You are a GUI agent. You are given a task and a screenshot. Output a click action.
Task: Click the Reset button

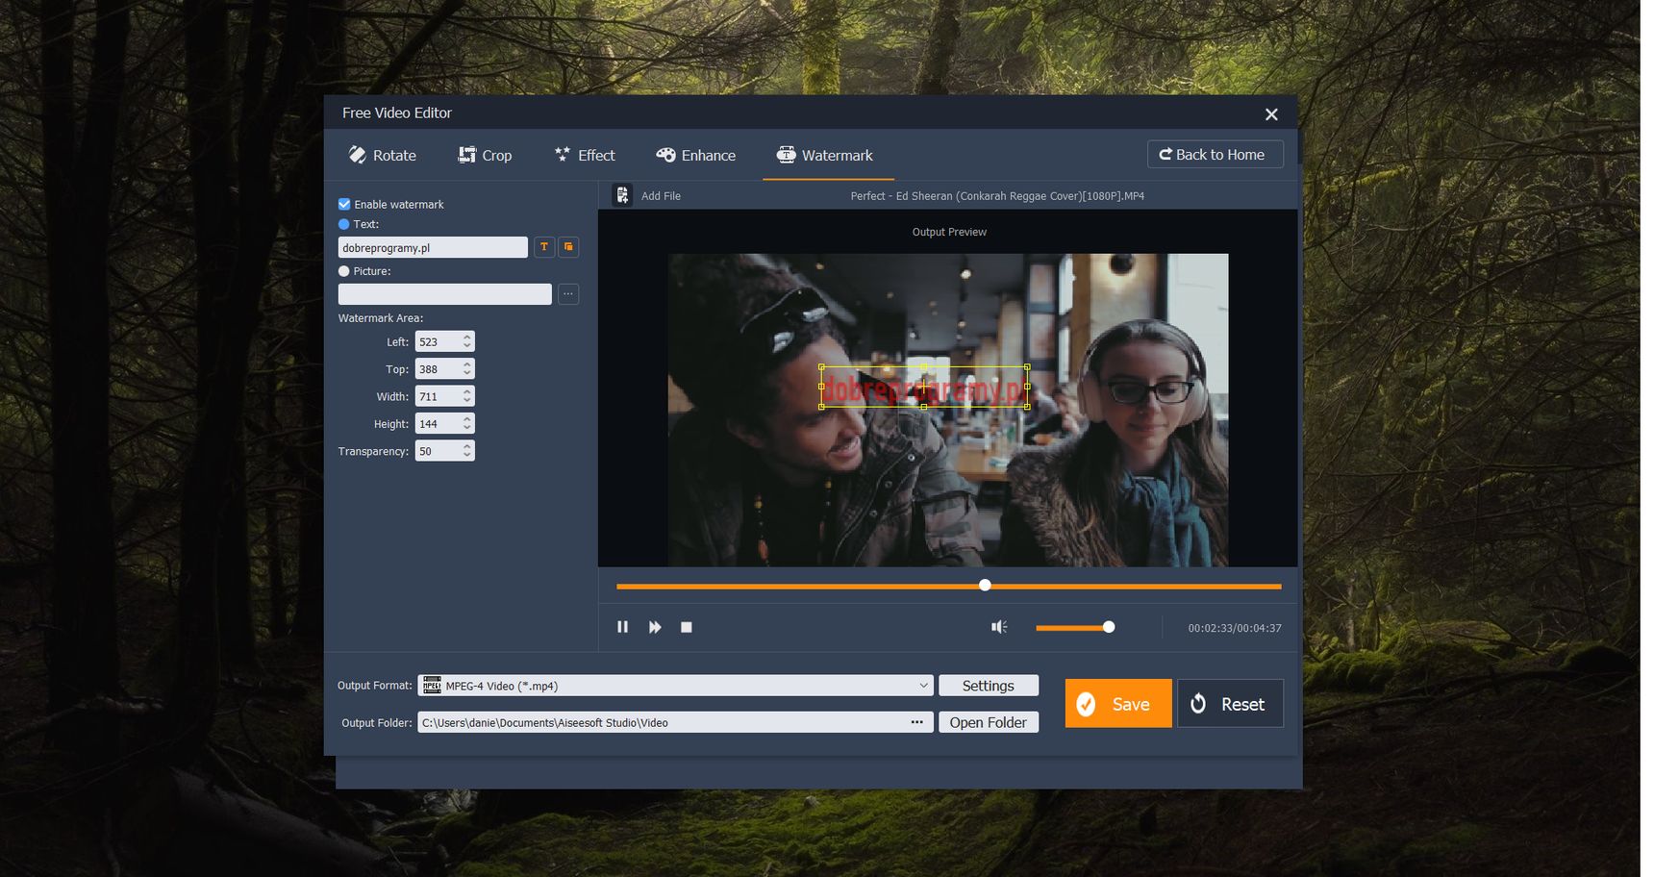(1230, 704)
